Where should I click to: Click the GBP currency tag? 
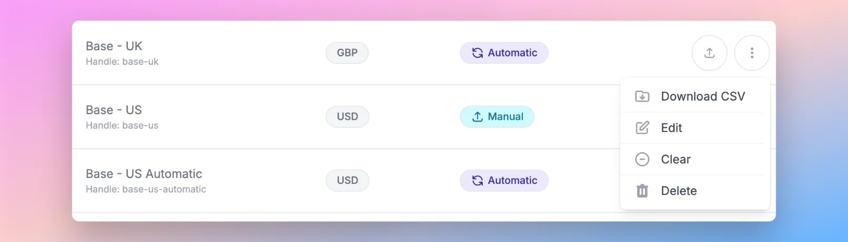pyautogui.click(x=347, y=53)
